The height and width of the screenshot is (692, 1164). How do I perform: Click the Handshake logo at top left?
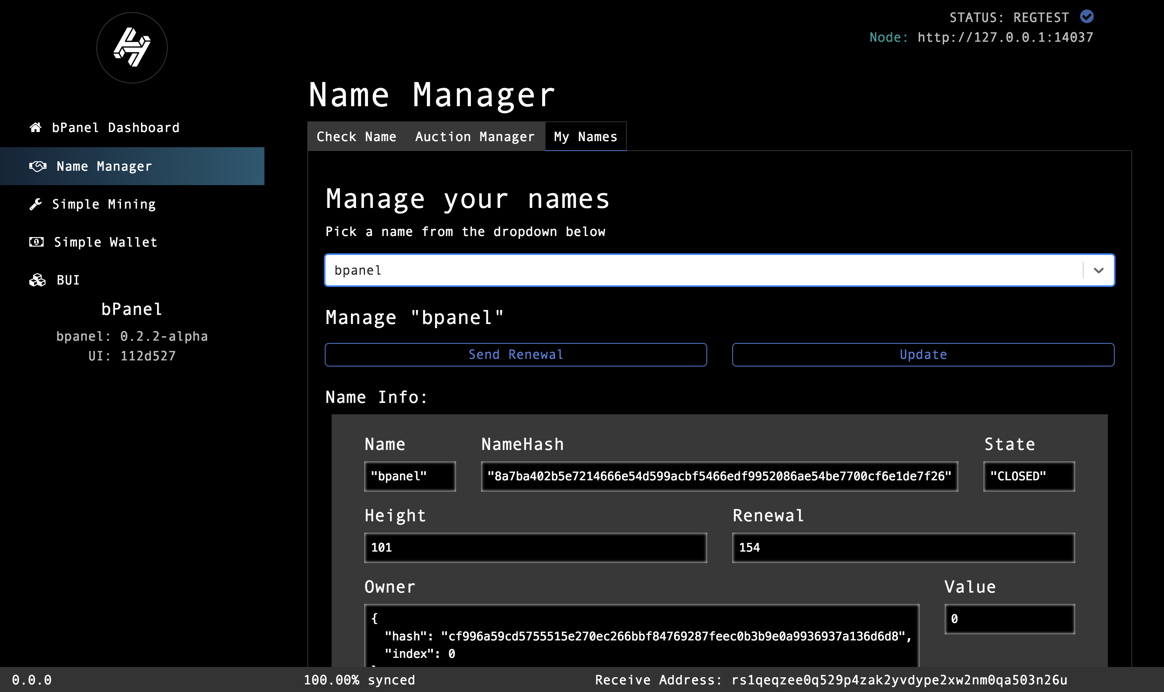tap(132, 47)
